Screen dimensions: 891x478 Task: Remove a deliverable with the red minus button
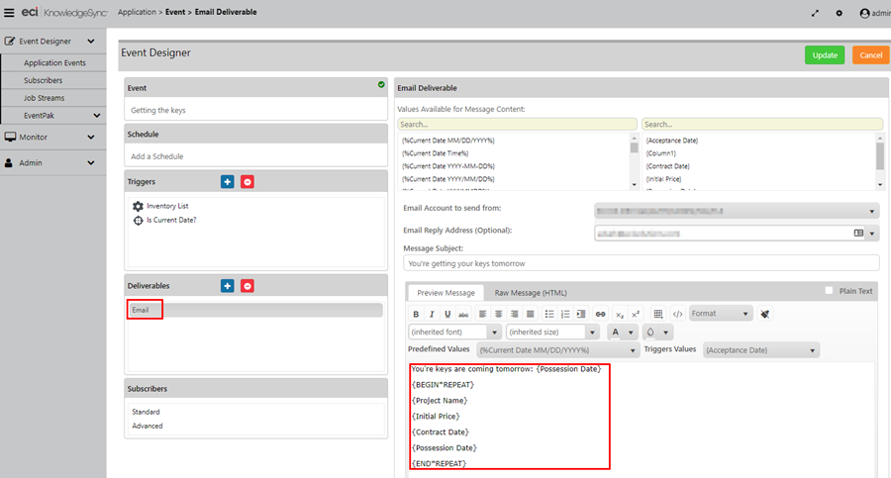point(247,286)
